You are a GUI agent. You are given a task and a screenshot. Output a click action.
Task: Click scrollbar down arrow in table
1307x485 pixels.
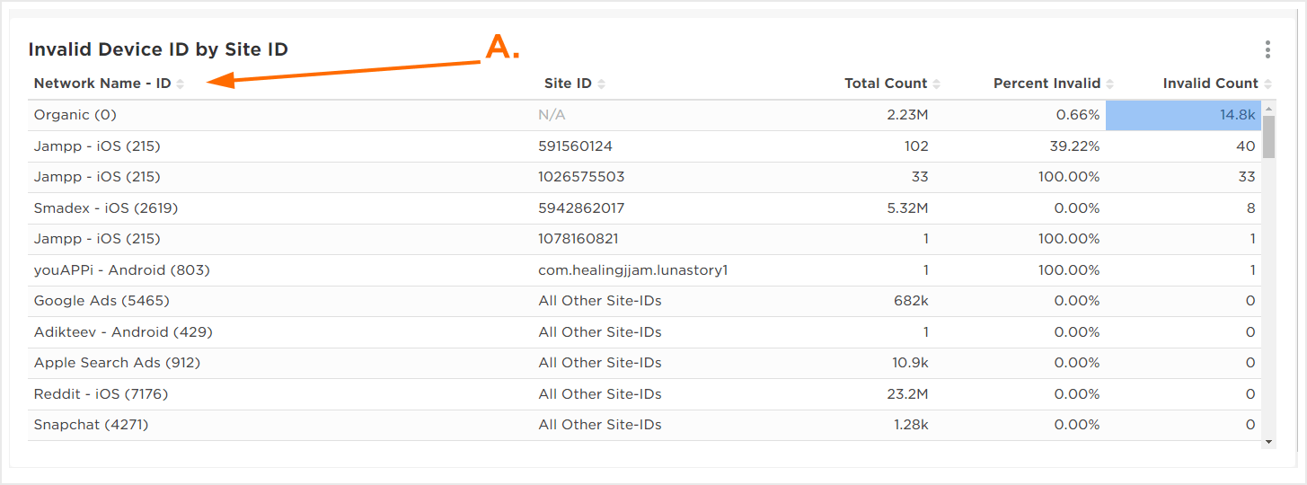pyautogui.click(x=1268, y=441)
